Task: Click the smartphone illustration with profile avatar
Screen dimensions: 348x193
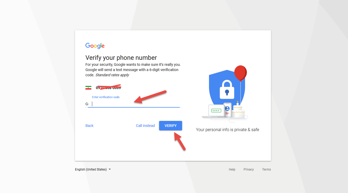Action: click(x=227, y=110)
